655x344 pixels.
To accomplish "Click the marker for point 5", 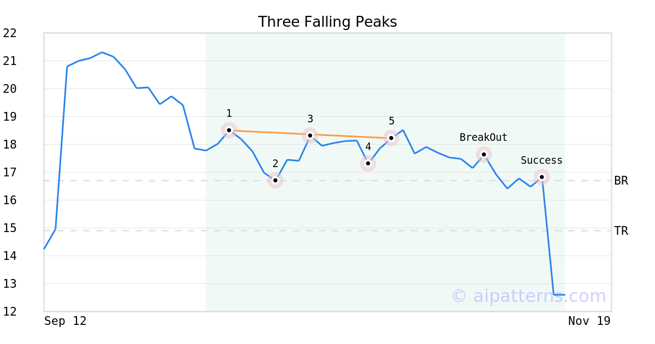I will 391,138.
